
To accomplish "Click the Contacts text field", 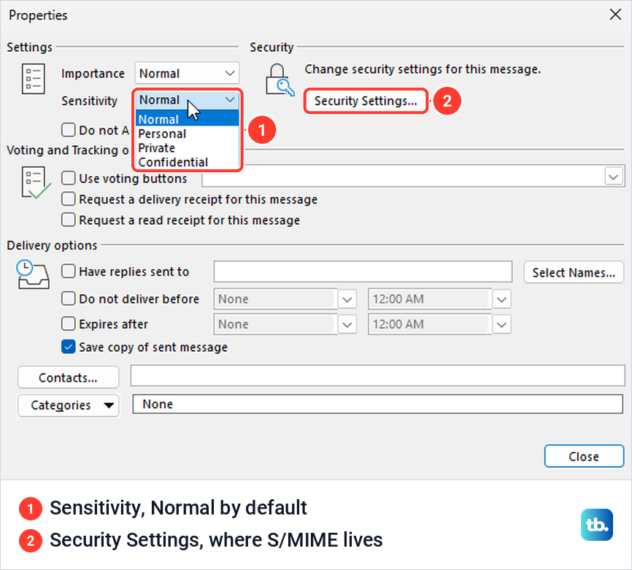I will pyautogui.click(x=377, y=376).
